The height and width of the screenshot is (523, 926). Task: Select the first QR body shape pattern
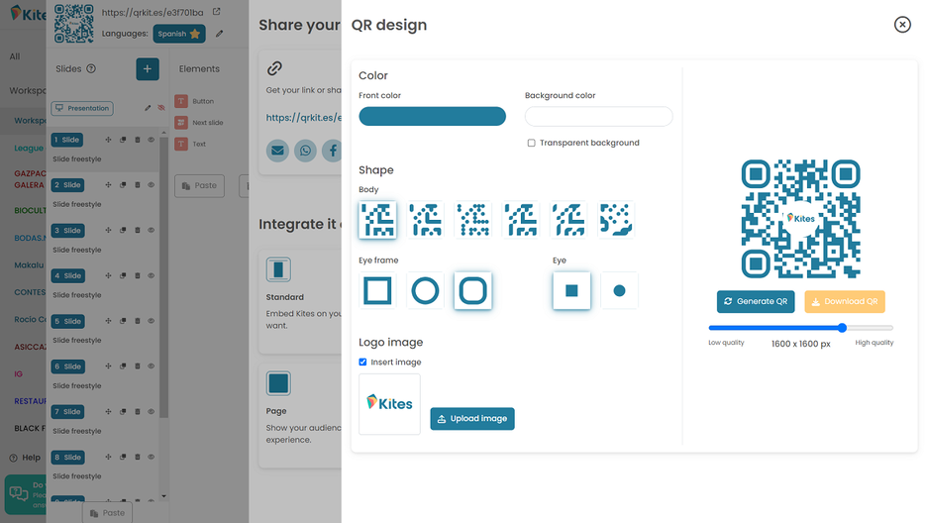377,220
